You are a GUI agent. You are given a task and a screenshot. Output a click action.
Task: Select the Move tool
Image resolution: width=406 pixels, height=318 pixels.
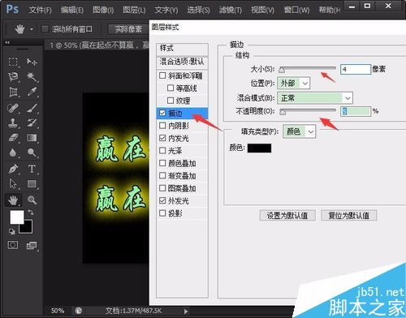click(x=32, y=62)
